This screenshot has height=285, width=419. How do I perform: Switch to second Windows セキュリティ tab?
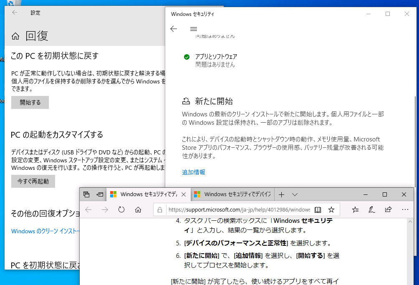click(x=232, y=194)
